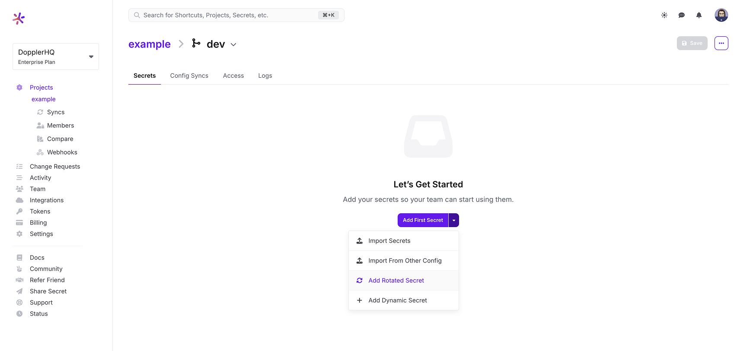
Task: Click the search magnifier icon
Action: [x=137, y=15]
